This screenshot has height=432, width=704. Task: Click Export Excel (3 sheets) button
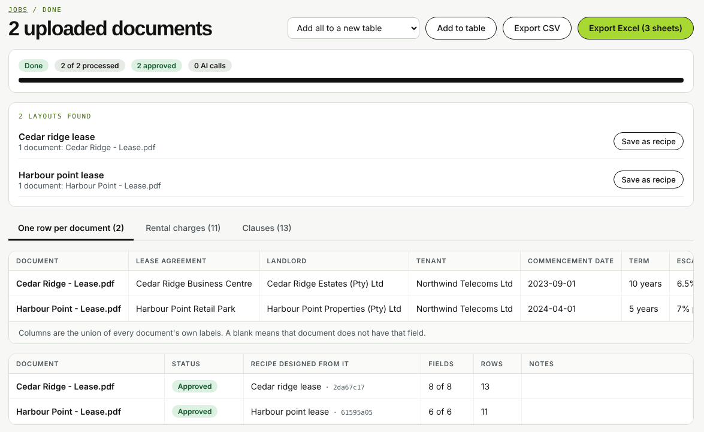[x=635, y=28]
